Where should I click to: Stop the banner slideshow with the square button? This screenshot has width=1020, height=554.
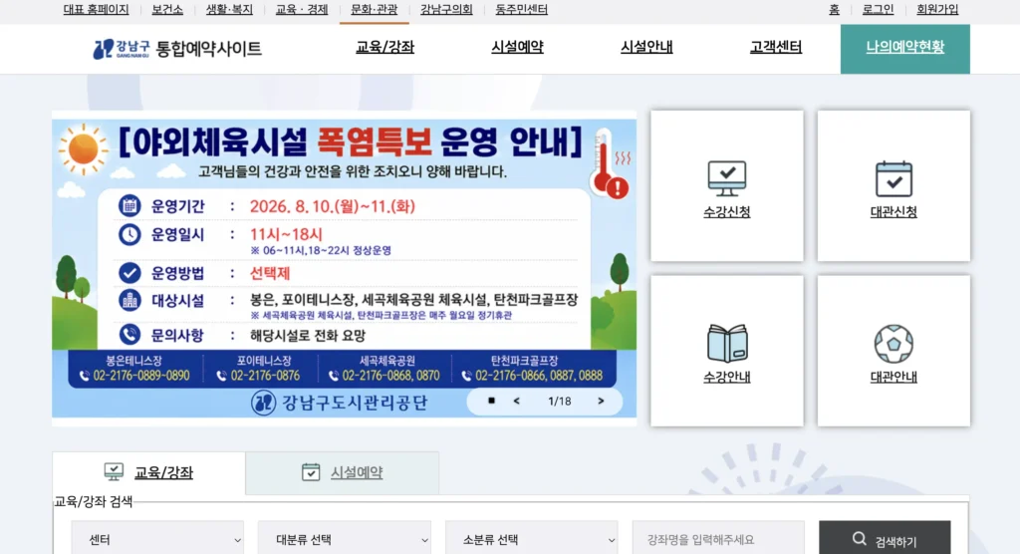(x=492, y=401)
